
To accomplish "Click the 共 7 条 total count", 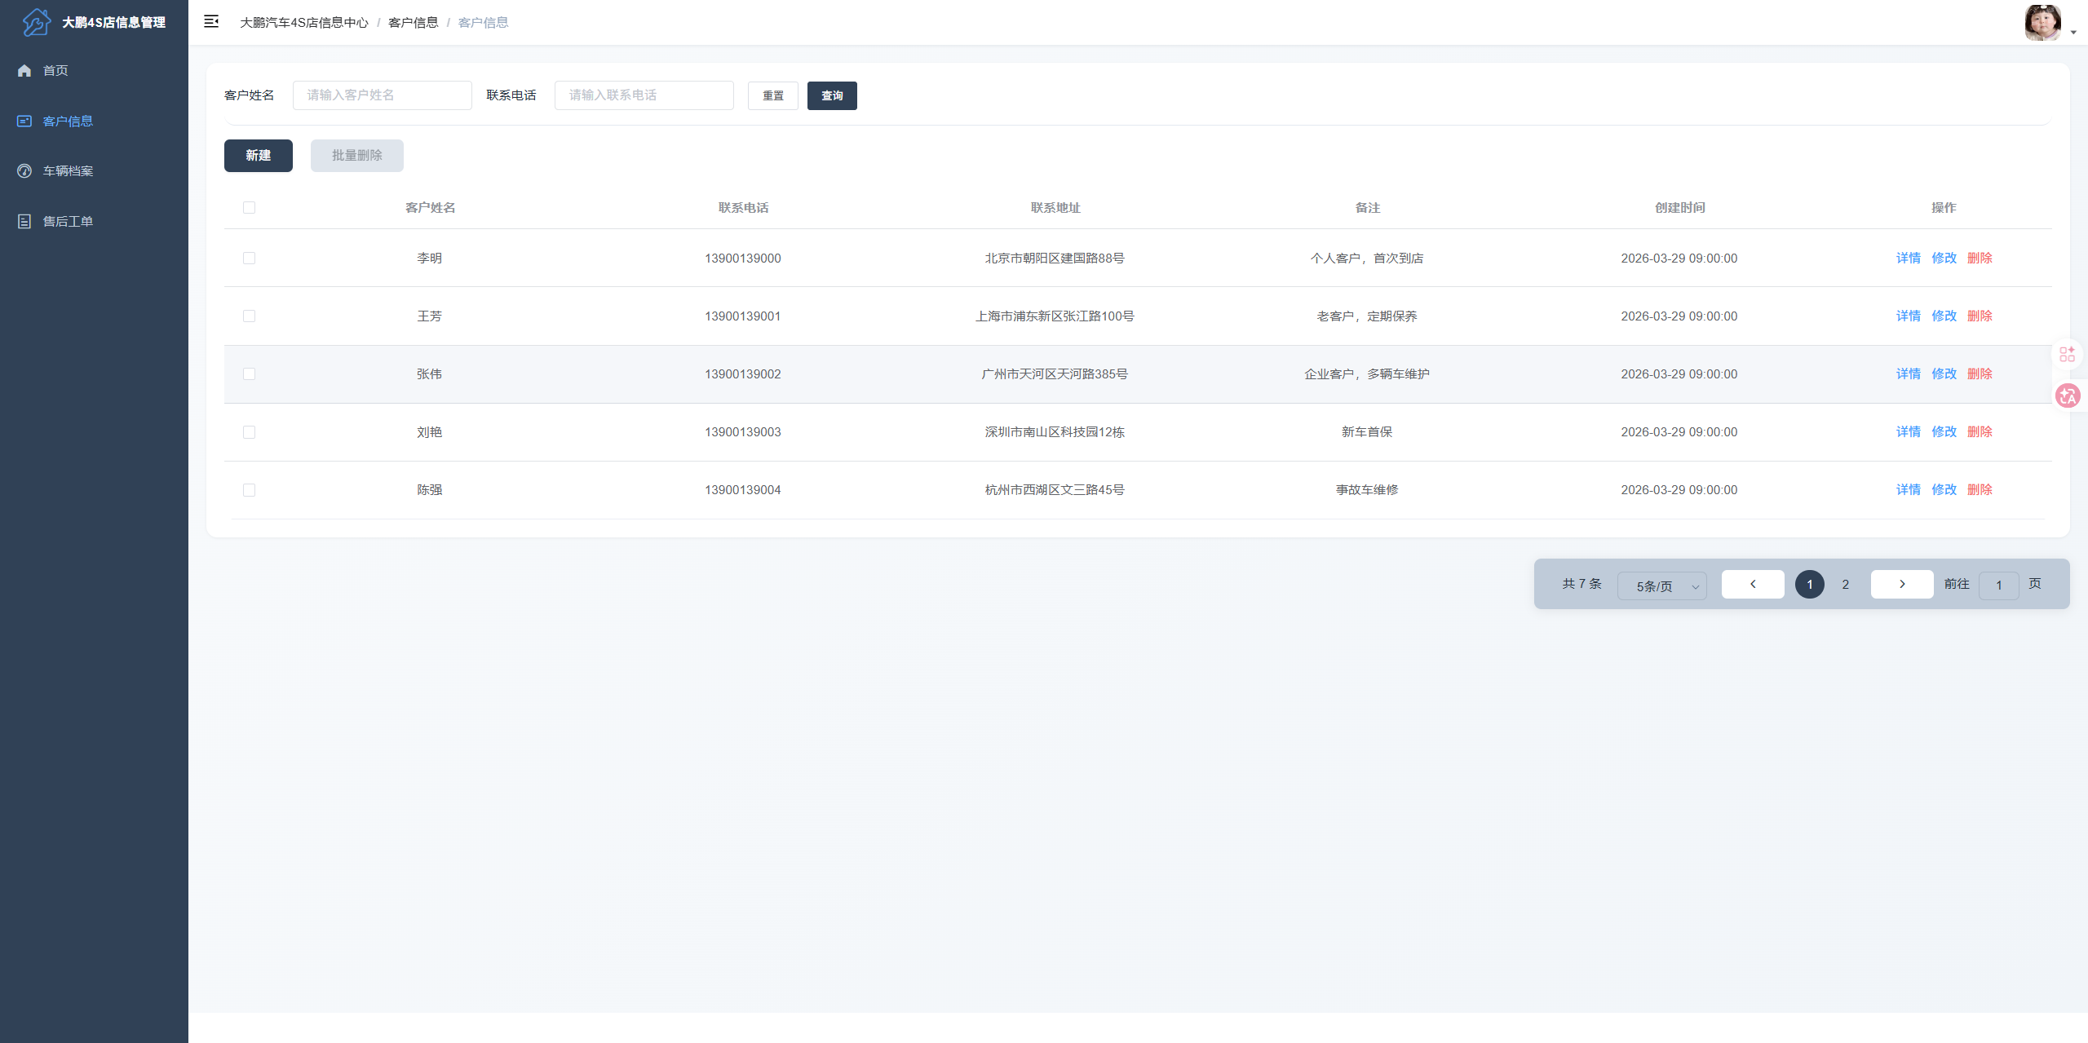I will pos(1582,584).
